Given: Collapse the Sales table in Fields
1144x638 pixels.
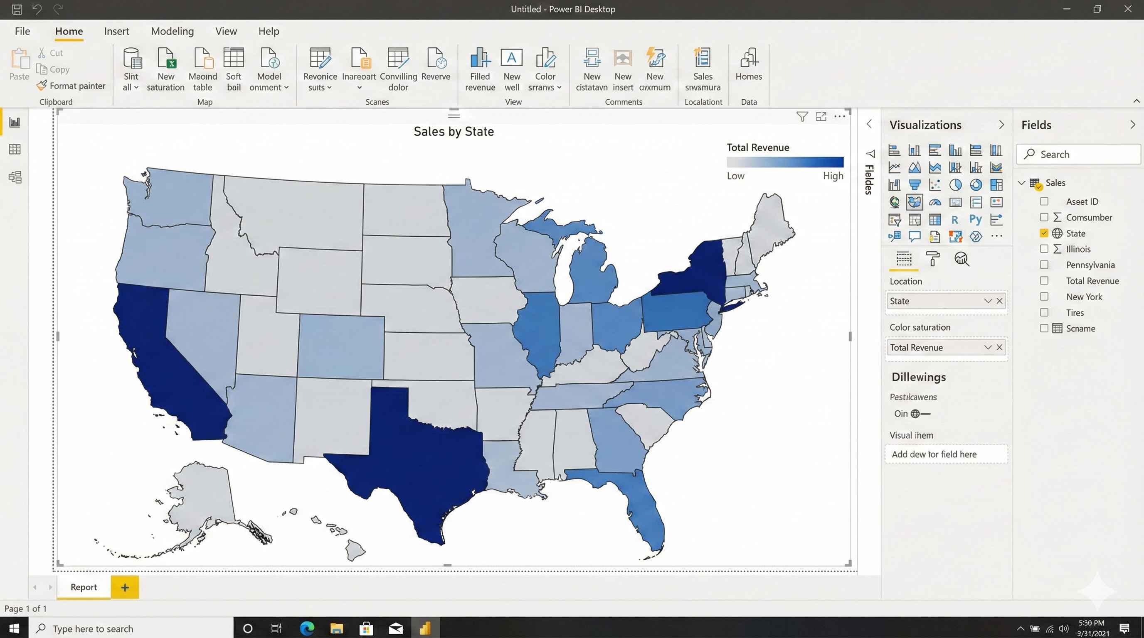Looking at the screenshot, I should click(1022, 182).
